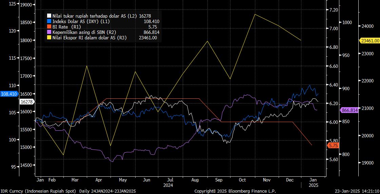Click the blue Indeks Dolar AS legend swatch
Viewport: 380px width, 194px height.
49,21
